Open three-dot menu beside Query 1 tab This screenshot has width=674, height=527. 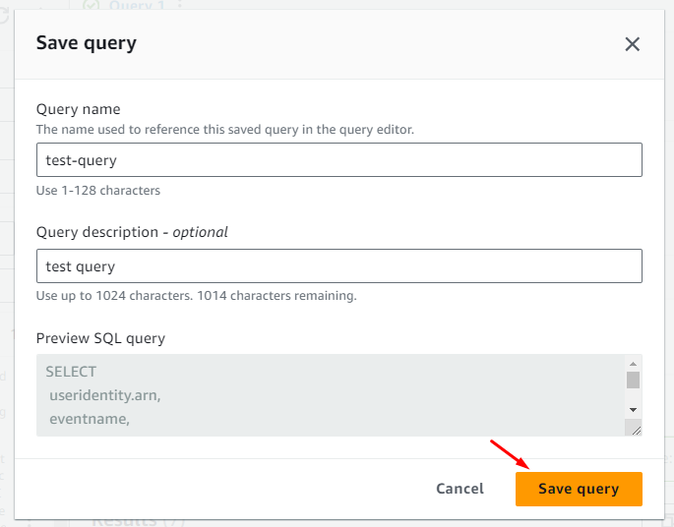tap(179, 5)
